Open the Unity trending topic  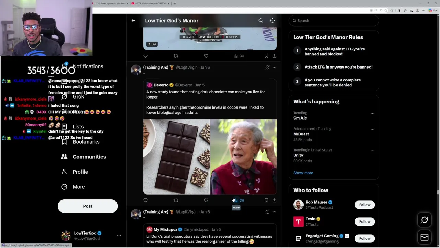pyautogui.click(x=298, y=155)
